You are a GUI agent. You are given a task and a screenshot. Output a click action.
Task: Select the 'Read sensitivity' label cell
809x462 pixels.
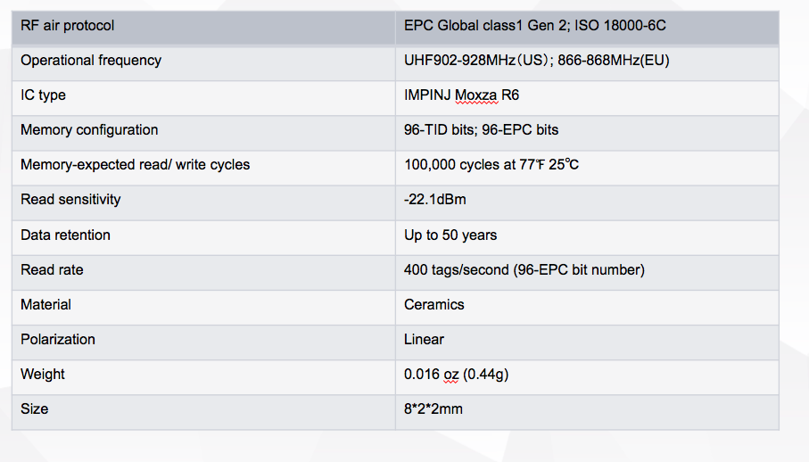pyautogui.click(x=70, y=200)
